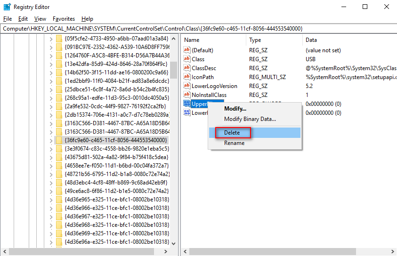Open the Edit menu
Image resolution: width=397 pixels, height=256 pixels.
point(23,19)
